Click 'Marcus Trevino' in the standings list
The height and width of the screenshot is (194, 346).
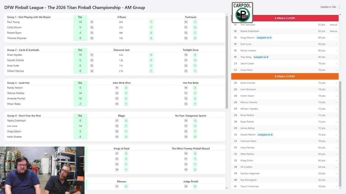coord(249,102)
